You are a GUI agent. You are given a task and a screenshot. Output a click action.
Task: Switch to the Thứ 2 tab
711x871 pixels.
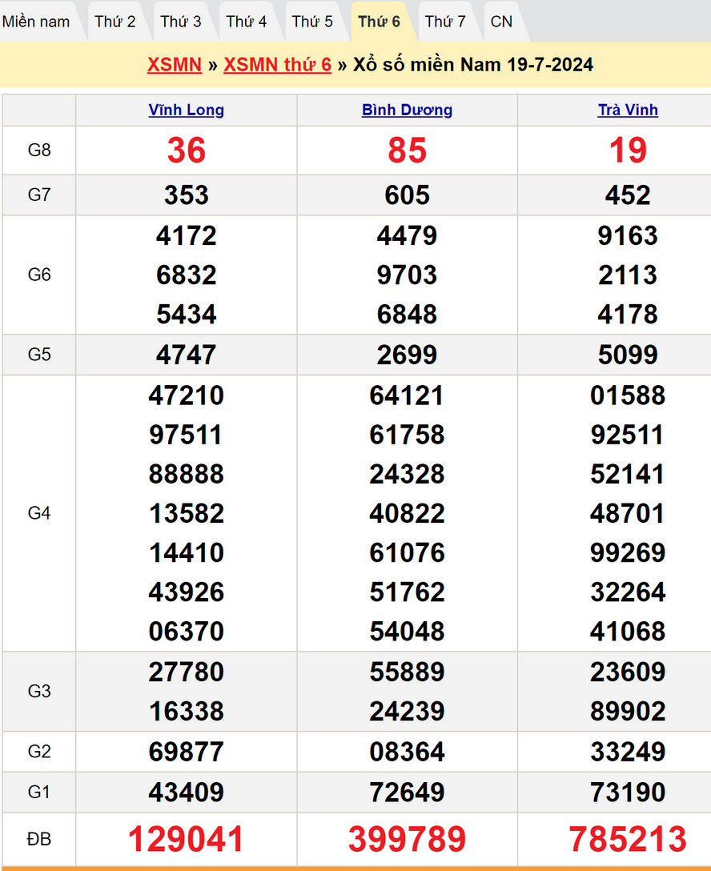[x=114, y=22]
